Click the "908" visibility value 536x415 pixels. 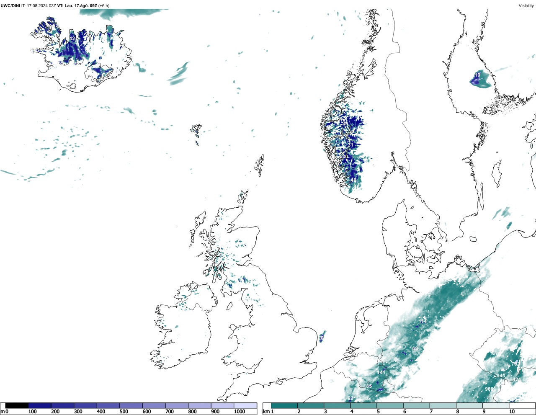pyautogui.click(x=489, y=389)
